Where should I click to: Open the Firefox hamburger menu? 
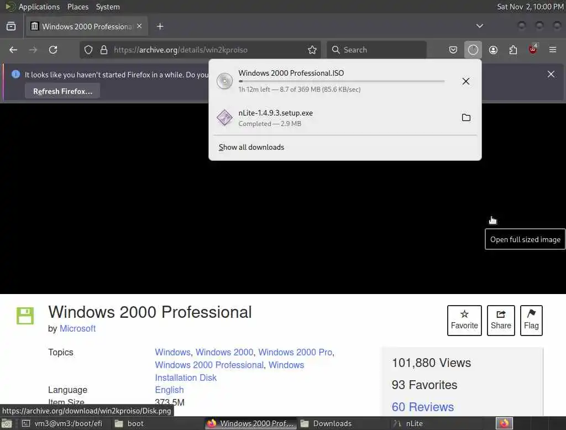pyautogui.click(x=553, y=50)
